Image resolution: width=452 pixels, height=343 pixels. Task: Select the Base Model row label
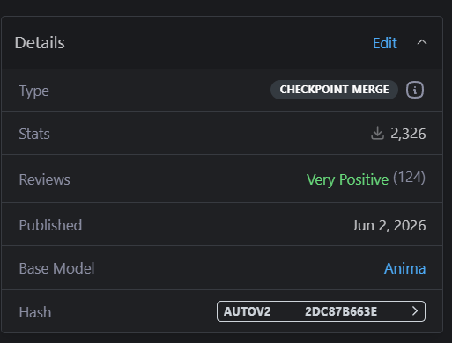pyautogui.click(x=56, y=268)
